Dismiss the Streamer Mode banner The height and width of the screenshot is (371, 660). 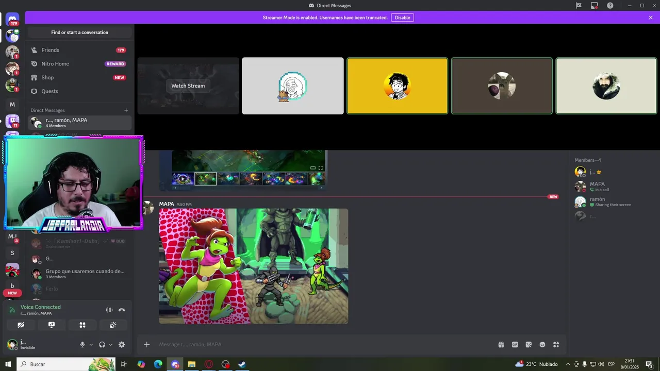(x=651, y=18)
